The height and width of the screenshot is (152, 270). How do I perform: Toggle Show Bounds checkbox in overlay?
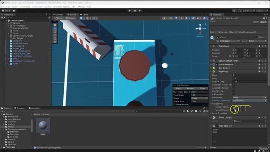pos(174,104)
